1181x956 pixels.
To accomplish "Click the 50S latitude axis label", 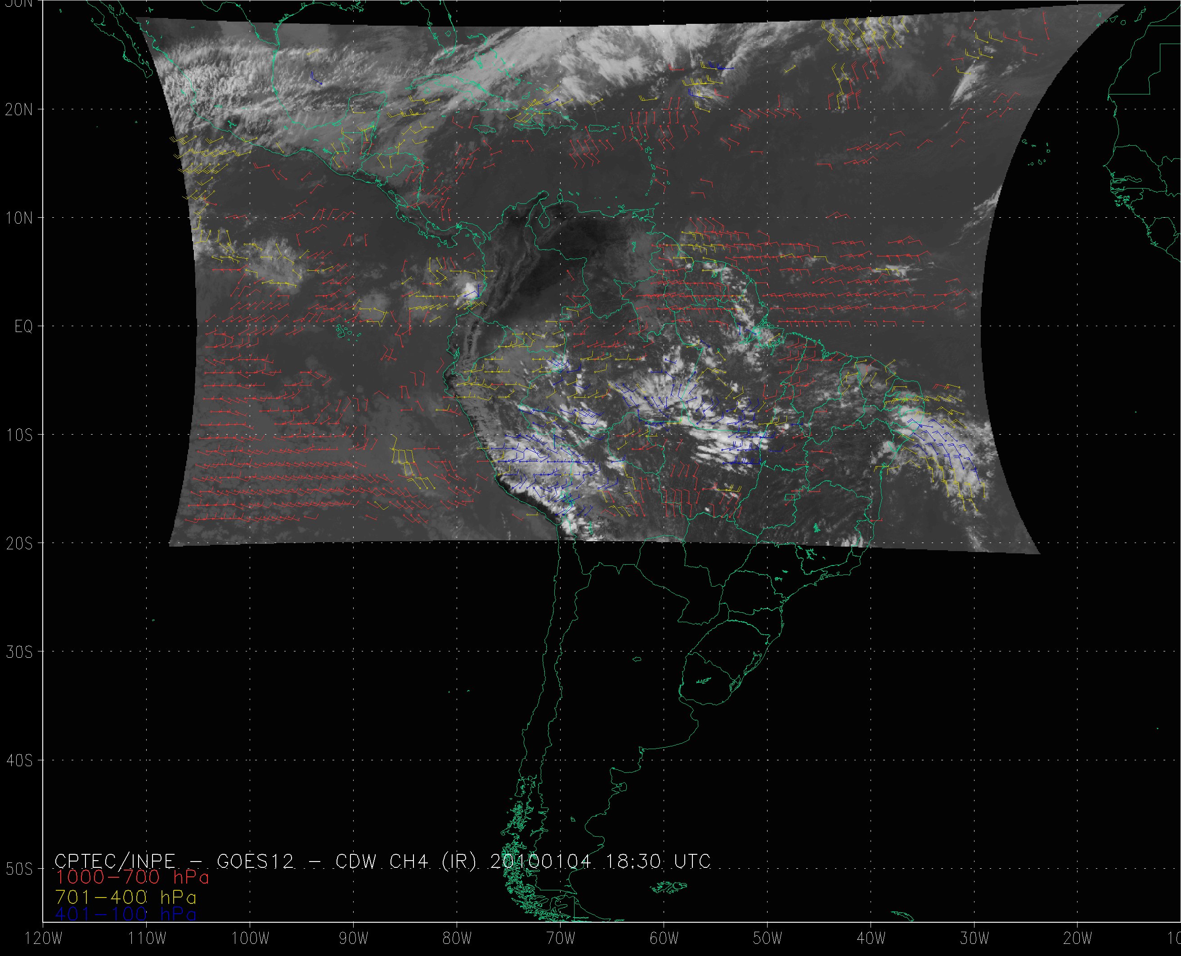I will (19, 869).
